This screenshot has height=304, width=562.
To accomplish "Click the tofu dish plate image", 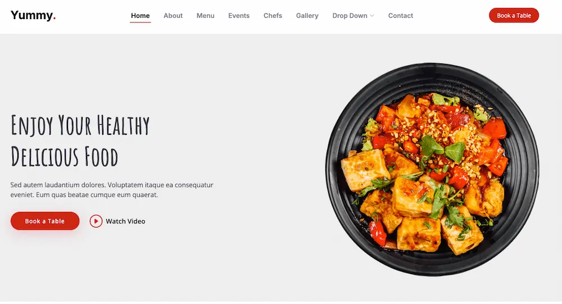I will point(432,170).
